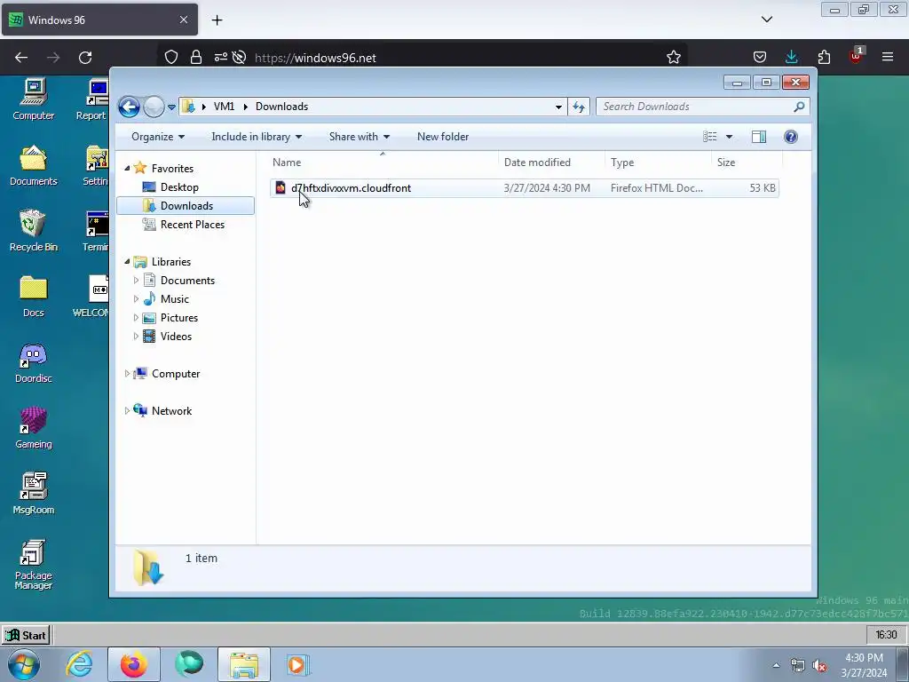This screenshot has height=682, width=909.
Task: Open the Recycle Bin desktop icon
Action: [x=34, y=230]
